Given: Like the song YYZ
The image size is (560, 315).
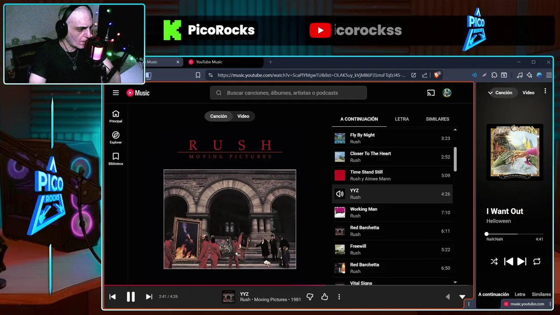Looking at the screenshot, I should [325, 297].
